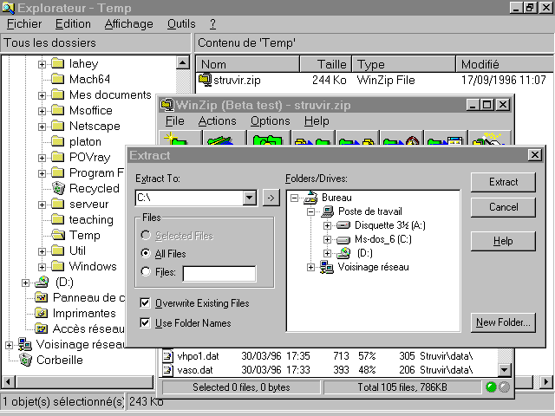
Task: Toggle the Overwrite Existing Files checkbox
Action: pyautogui.click(x=145, y=302)
